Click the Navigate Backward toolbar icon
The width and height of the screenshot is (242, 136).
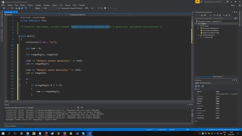coord(4,8)
